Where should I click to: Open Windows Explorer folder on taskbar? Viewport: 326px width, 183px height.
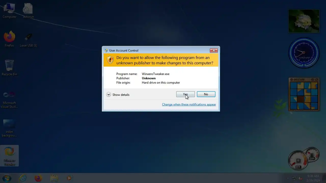(54, 178)
